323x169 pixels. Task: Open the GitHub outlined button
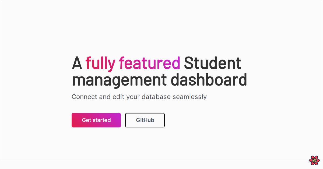pos(145,120)
